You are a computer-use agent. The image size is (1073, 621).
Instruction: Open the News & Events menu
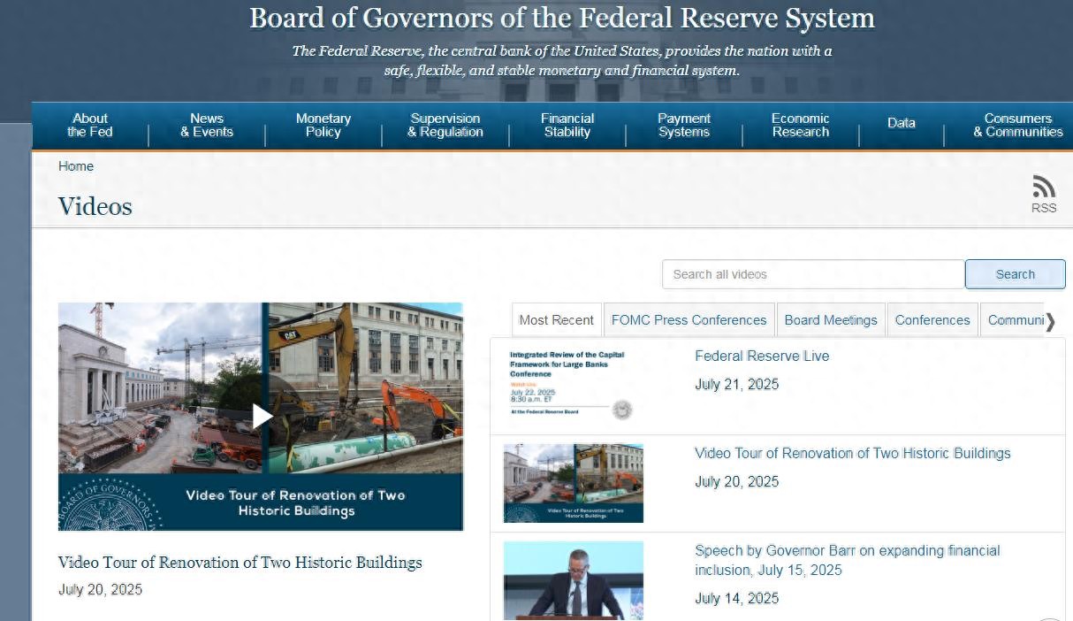(x=207, y=125)
